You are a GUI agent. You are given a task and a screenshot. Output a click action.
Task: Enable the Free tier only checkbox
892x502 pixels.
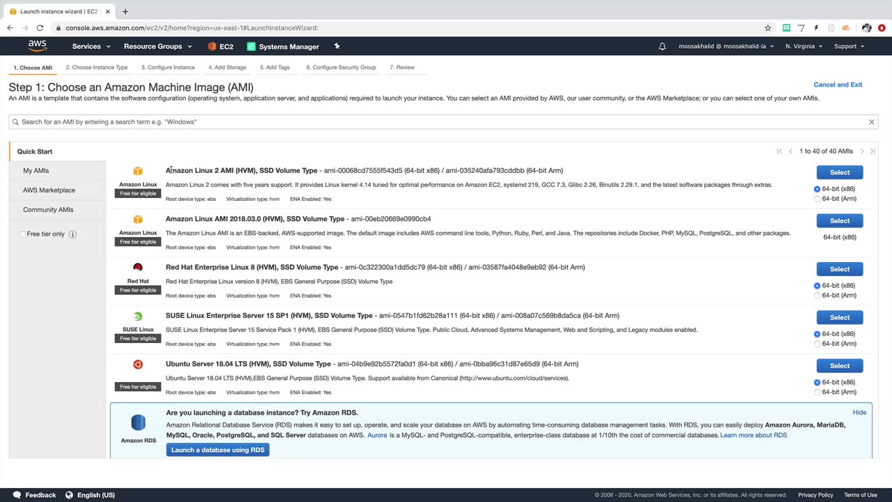[x=23, y=234]
